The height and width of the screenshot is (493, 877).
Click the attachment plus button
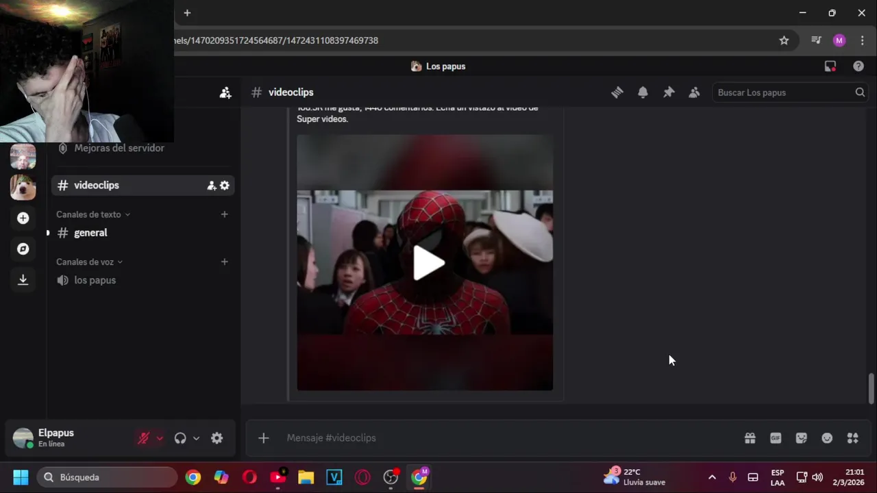[263, 438]
